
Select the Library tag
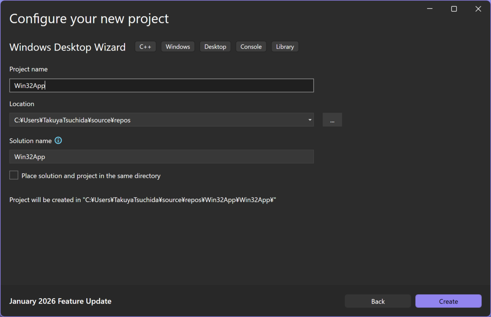(x=285, y=47)
